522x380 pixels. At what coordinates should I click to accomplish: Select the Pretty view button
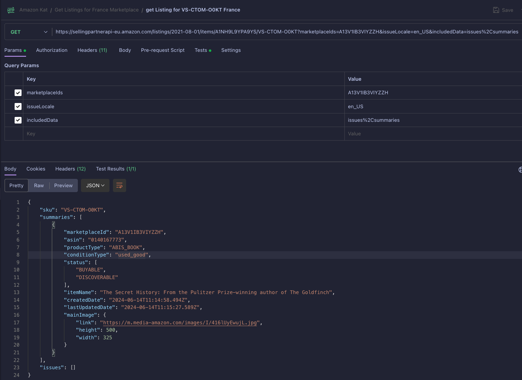coord(17,185)
